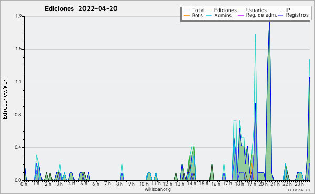Click the teal Total legend line swatch

pyautogui.click(x=186, y=10)
